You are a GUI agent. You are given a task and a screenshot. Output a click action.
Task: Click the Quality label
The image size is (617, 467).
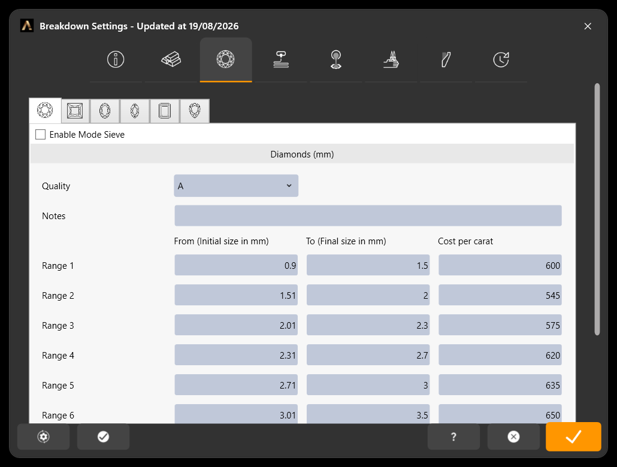(x=56, y=186)
